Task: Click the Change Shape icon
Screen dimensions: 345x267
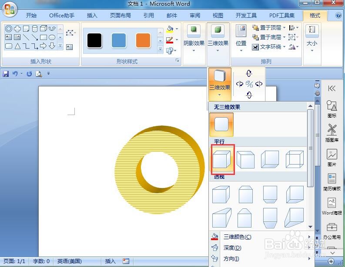Action: tap(169, 51)
